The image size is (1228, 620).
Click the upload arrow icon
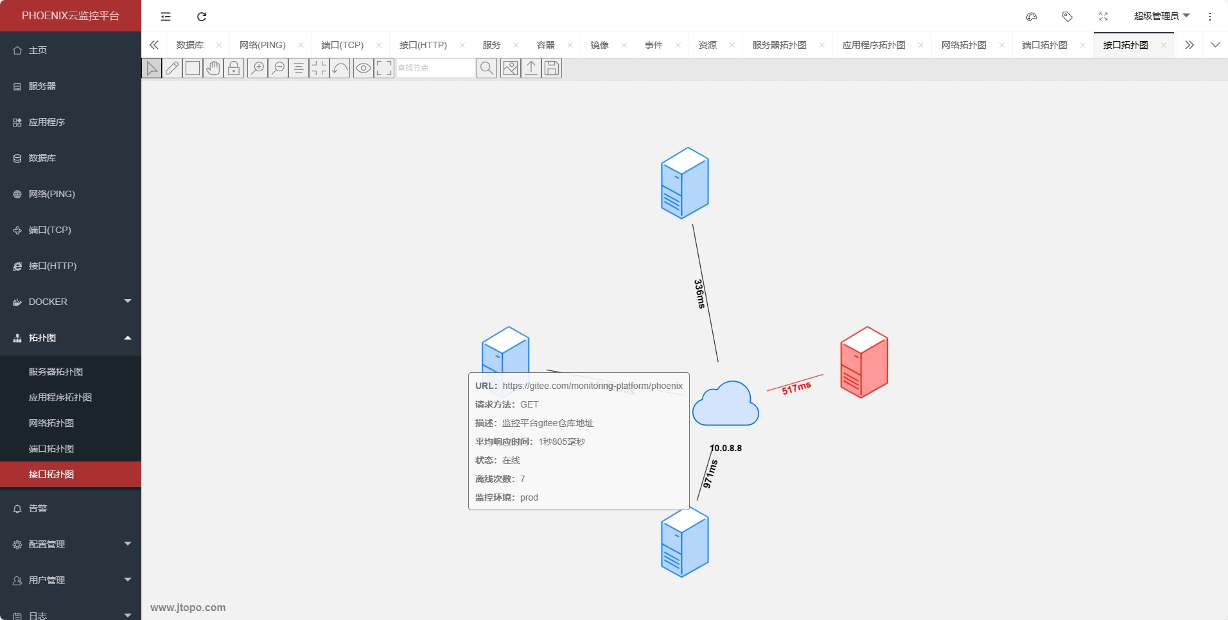click(x=531, y=68)
